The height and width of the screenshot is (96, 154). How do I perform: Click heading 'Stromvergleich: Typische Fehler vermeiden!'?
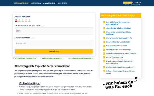(42, 66)
